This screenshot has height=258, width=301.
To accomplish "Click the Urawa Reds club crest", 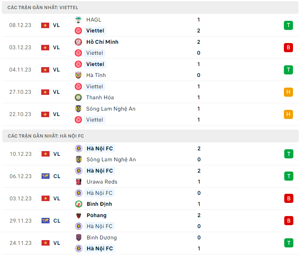I will pos(79,182).
